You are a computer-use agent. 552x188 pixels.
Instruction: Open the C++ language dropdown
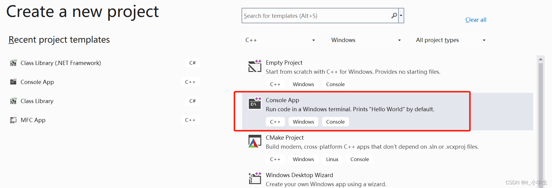point(279,40)
